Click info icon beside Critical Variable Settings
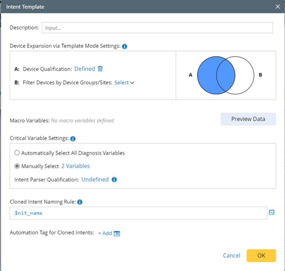This screenshot has width=285, height=271. (73, 138)
